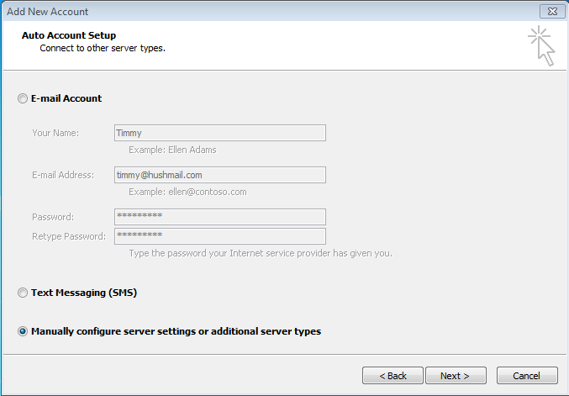Choose the Text Messaging (SMS) radio button

[x=23, y=293]
